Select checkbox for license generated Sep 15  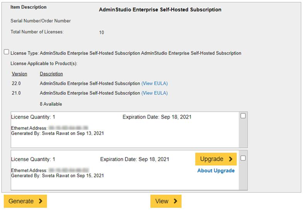(243, 158)
